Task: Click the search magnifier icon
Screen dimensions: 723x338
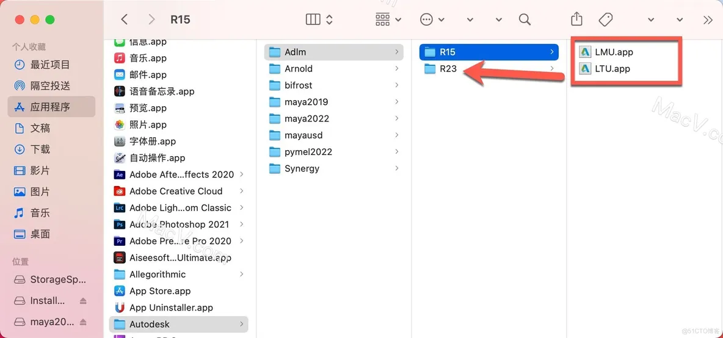Action: coord(525,20)
